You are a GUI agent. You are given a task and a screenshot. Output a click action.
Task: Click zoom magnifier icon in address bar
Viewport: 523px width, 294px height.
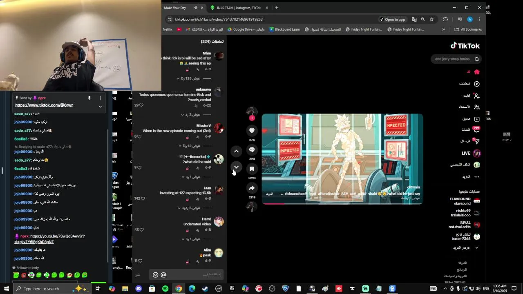(x=423, y=19)
